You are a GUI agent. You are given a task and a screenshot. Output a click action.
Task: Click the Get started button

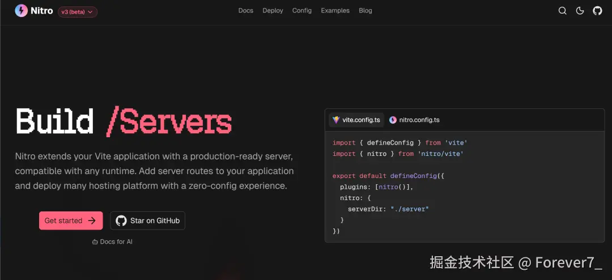click(x=71, y=220)
